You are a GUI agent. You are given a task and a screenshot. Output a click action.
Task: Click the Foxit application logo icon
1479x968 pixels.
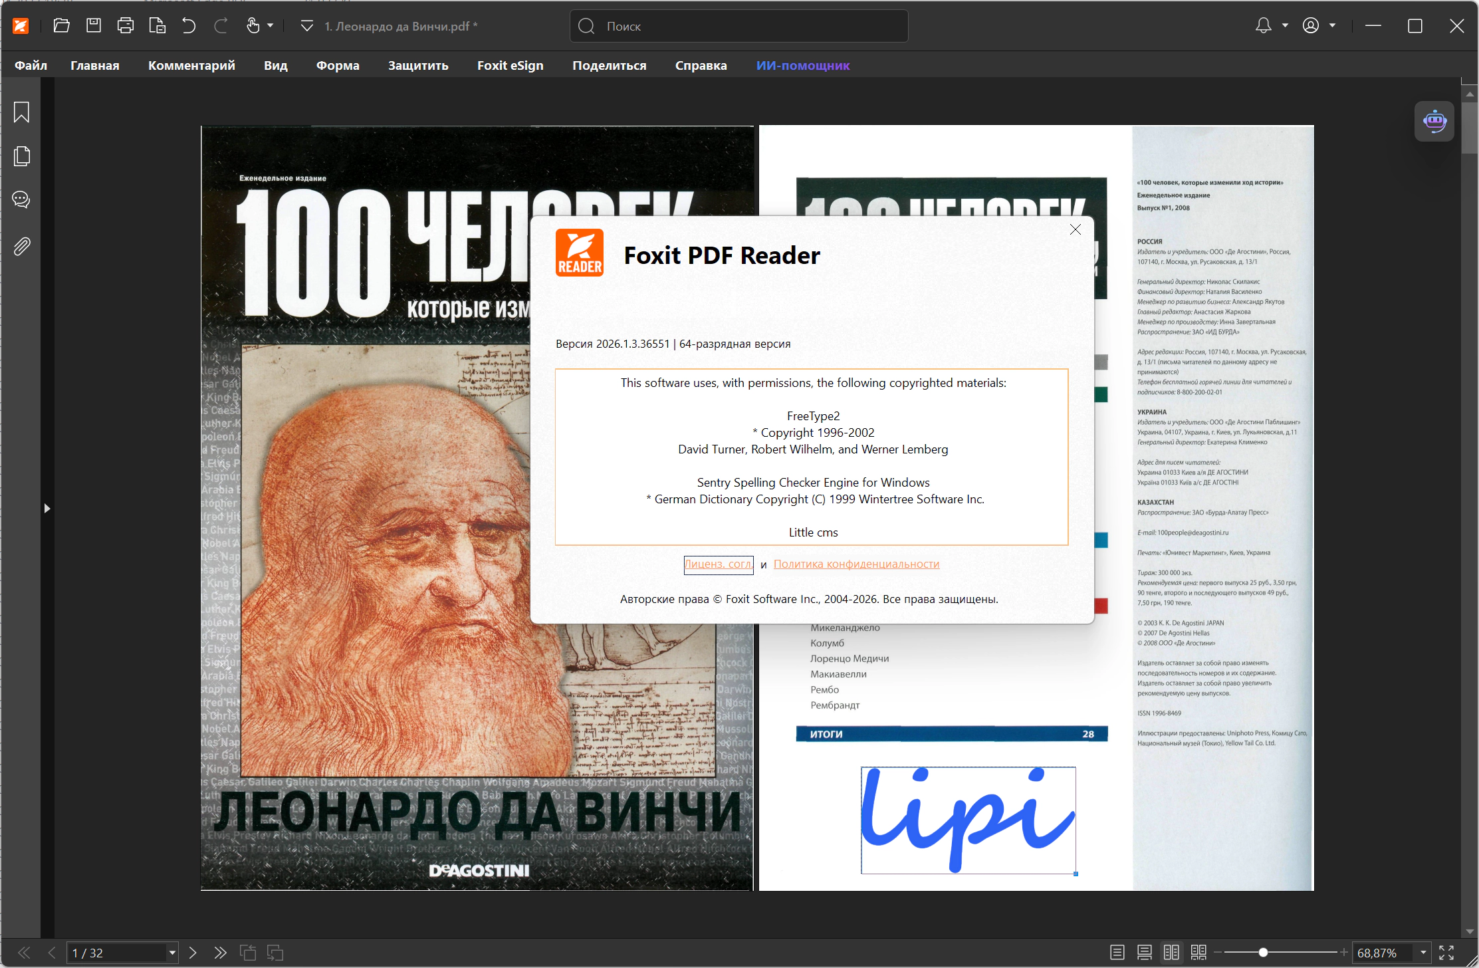tap(21, 26)
